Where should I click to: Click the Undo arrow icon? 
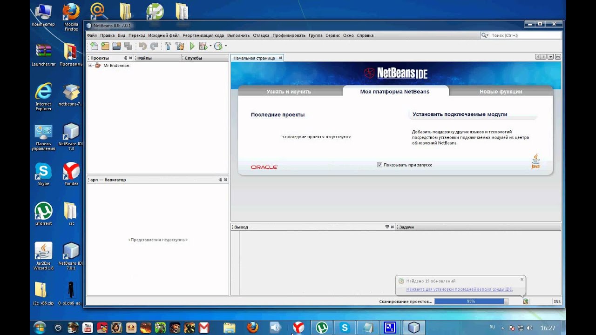point(143,46)
